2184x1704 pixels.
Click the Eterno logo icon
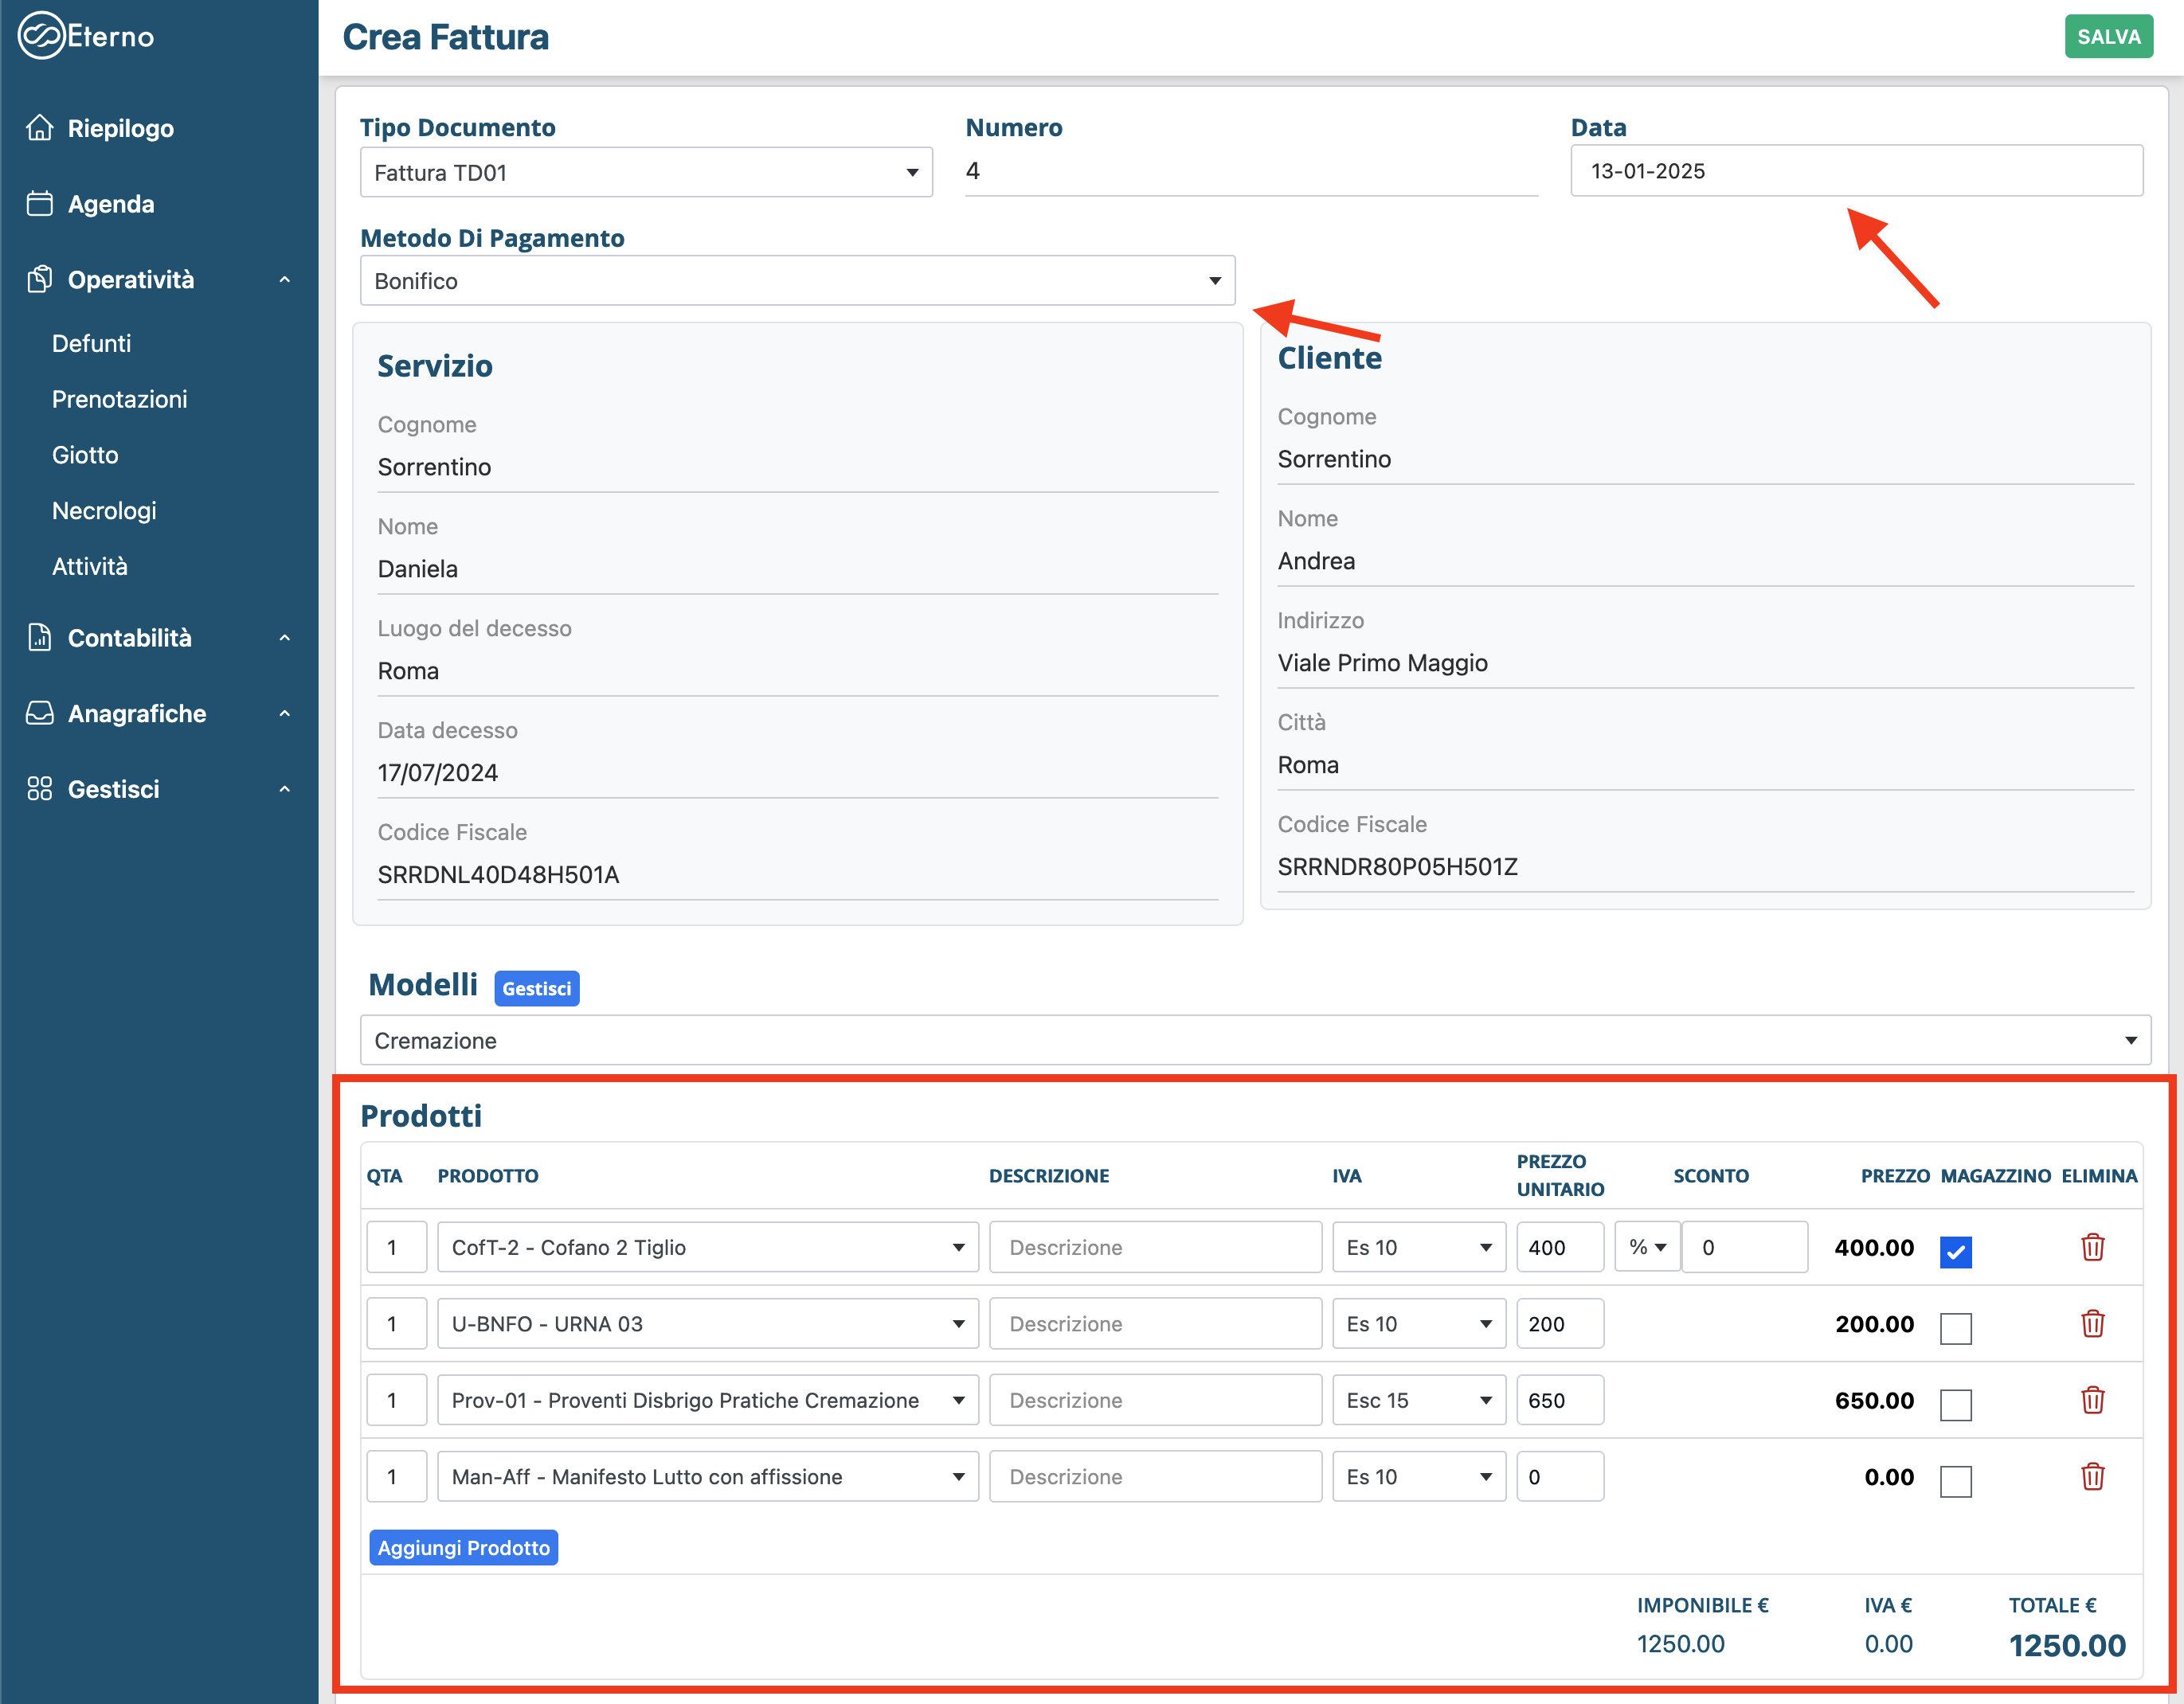[x=41, y=37]
